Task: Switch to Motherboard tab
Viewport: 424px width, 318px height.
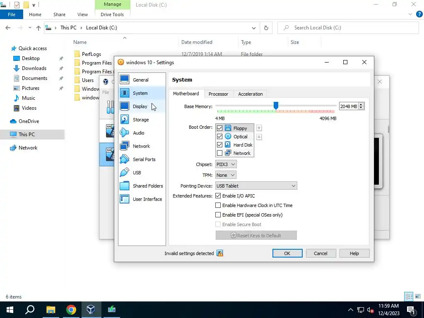Action: tap(186, 94)
